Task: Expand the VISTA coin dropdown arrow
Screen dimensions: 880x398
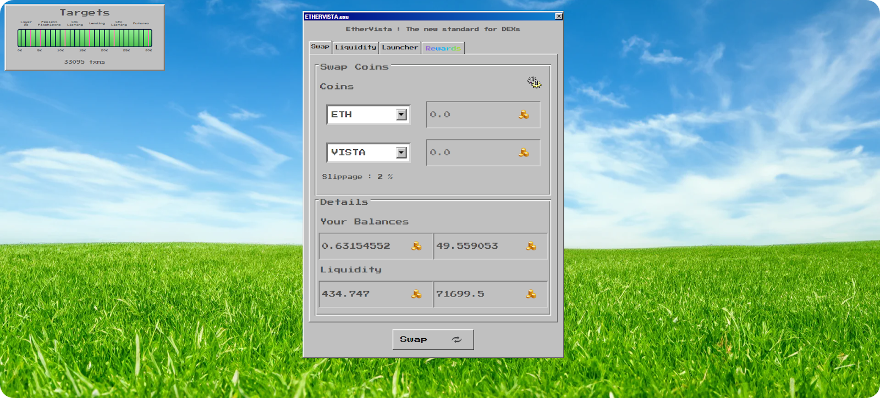Action: pyautogui.click(x=402, y=153)
